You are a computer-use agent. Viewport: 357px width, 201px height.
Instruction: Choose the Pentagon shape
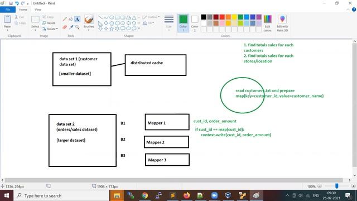(x=112, y=23)
